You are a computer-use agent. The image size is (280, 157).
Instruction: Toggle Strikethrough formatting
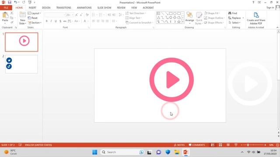tap(65, 21)
